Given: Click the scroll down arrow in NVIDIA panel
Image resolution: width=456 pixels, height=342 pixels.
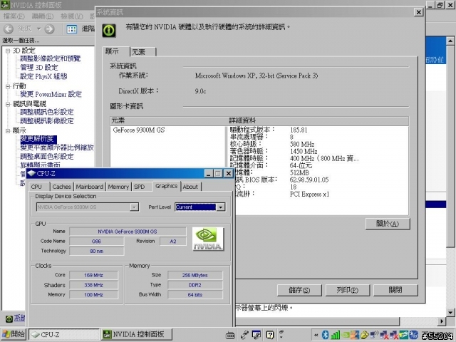Looking at the screenshot, I should pyautogui.click(x=450, y=313).
